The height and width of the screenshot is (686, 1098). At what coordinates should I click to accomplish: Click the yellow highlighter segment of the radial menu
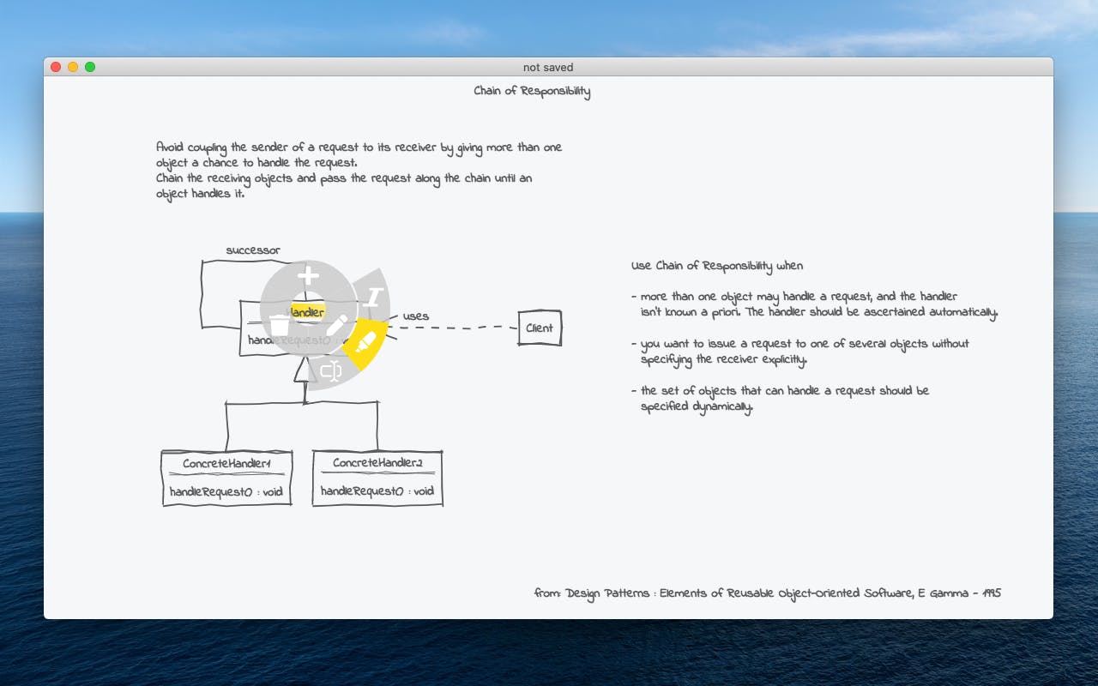click(x=365, y=343)
